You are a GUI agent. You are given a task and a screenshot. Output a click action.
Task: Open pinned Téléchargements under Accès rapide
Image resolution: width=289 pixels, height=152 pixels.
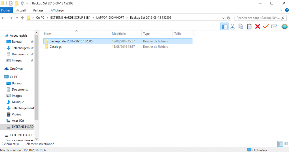(21, 48)
